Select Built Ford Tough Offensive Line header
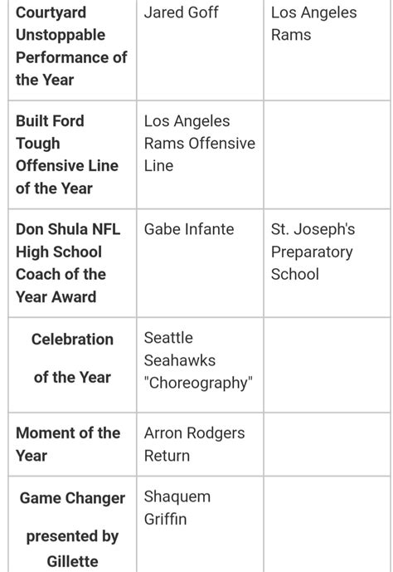 (x=67, y=154)
